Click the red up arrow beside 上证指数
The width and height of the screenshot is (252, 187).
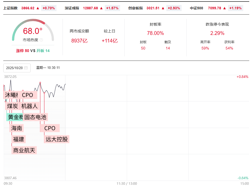click(x=38, y=8)
